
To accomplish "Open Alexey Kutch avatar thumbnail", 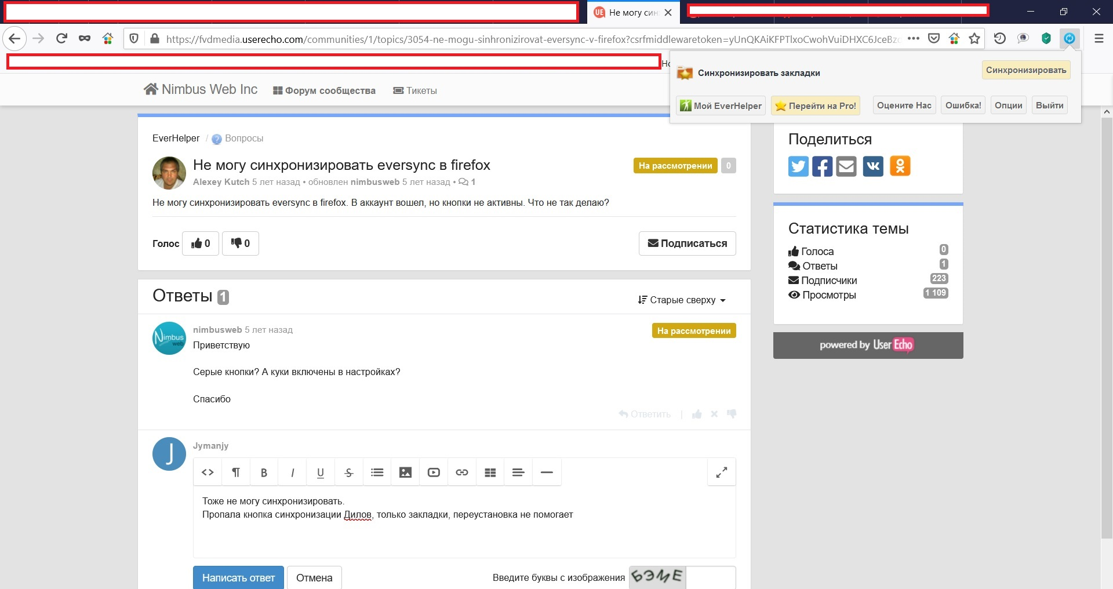I will point(169,173).
